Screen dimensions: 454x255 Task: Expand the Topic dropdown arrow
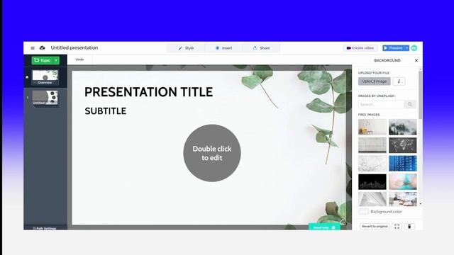56,60
